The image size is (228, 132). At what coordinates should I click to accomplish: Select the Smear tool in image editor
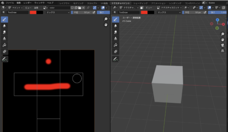point(5,32)
